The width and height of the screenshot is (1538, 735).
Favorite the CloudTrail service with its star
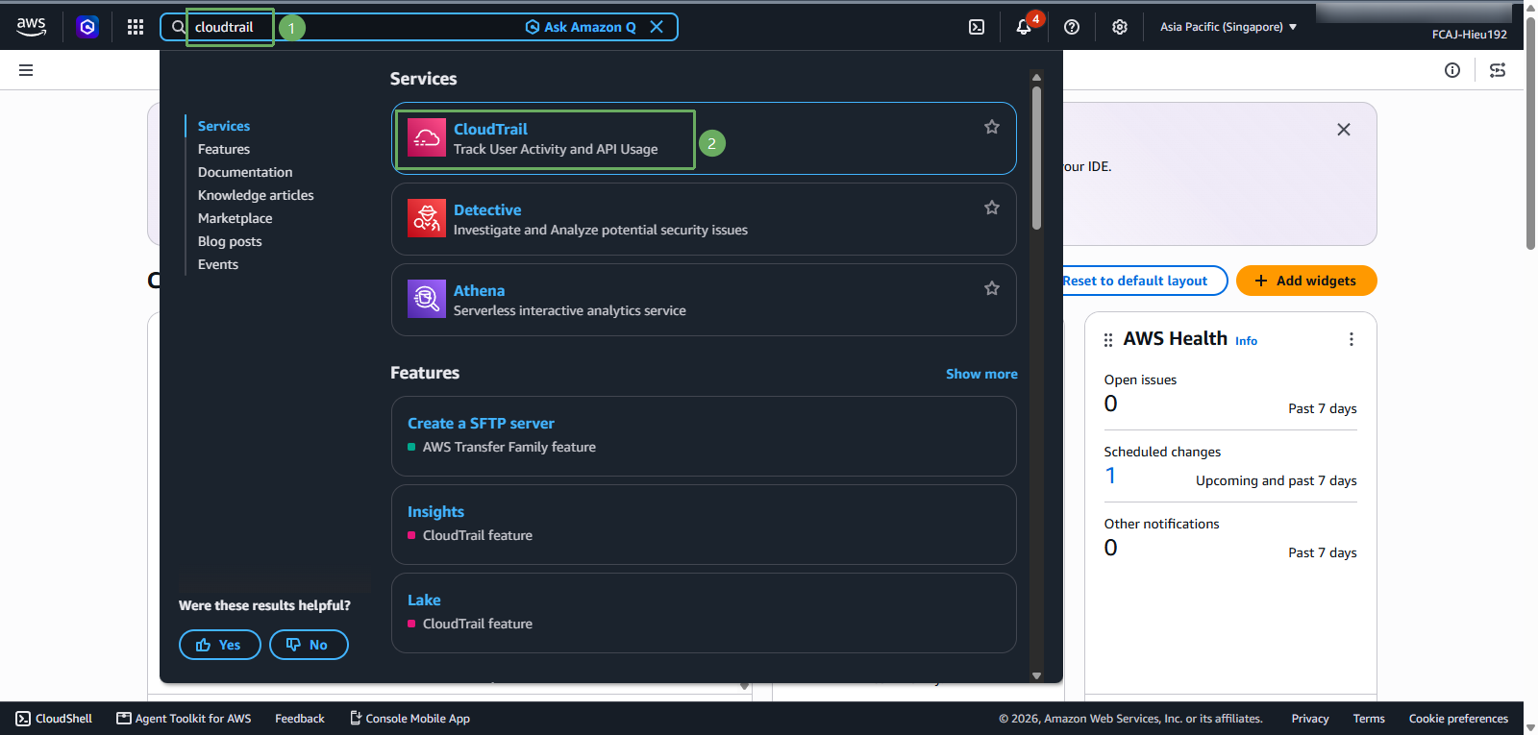pyautogui.click(x=992, y=127)
